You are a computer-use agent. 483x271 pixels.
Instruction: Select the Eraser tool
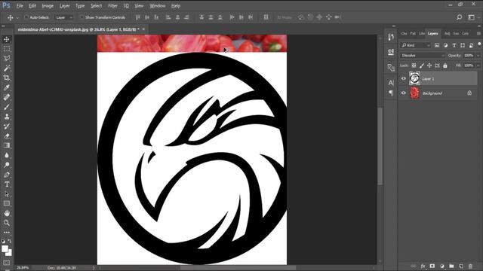click(x=7, y=135)
